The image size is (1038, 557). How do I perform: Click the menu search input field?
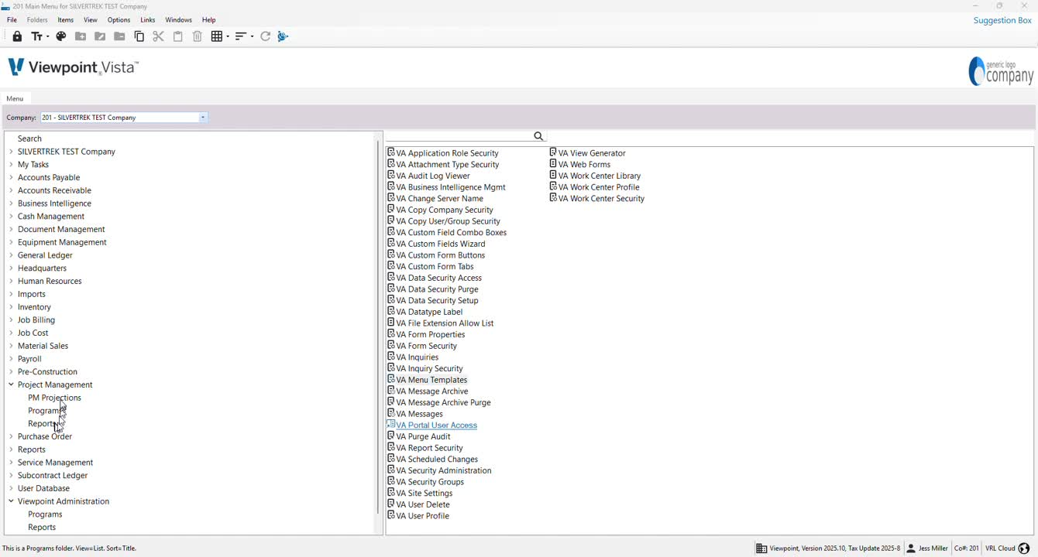(x=460, y=136)
